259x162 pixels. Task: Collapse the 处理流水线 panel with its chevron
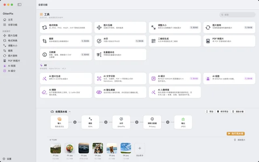(70, 112)
